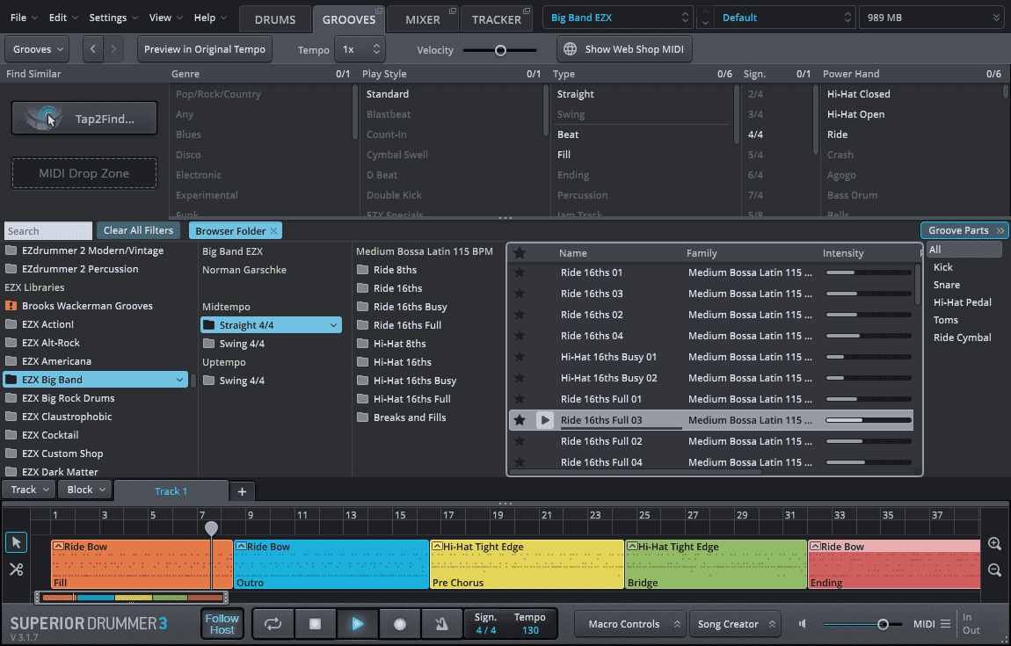Open the File menu
The width and height of the screenshot is (1011, 646).
pos(24,18)
